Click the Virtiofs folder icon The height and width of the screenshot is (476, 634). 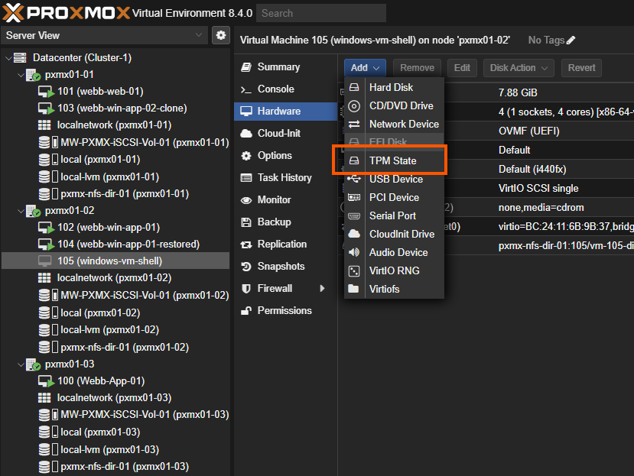pos(354,289)
